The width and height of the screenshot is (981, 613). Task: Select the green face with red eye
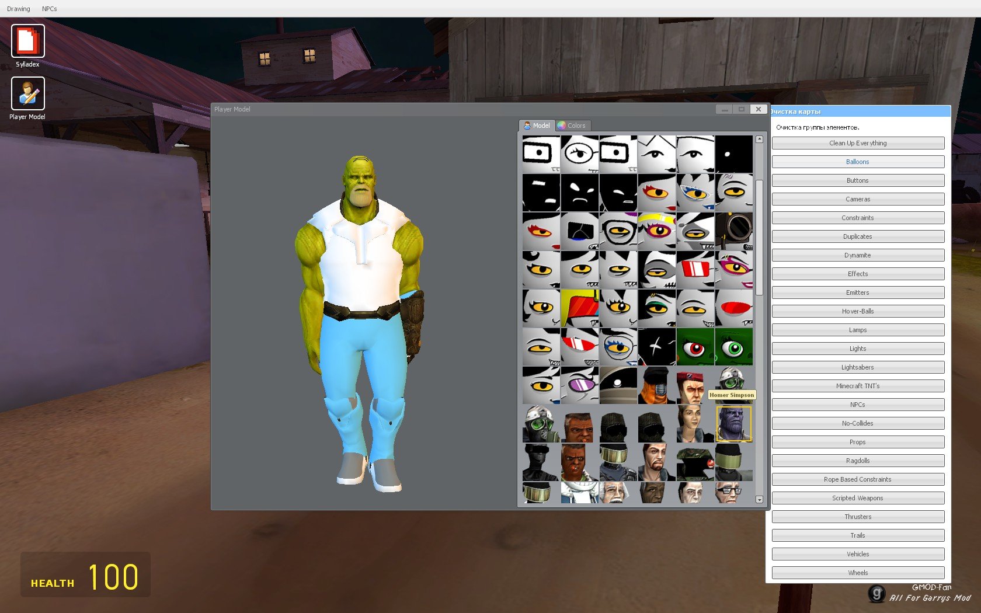click(x=695, y=347)
